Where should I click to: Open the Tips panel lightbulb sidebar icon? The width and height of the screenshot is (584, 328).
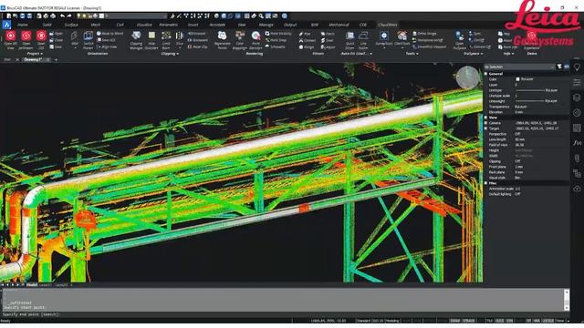pos(577,67)
